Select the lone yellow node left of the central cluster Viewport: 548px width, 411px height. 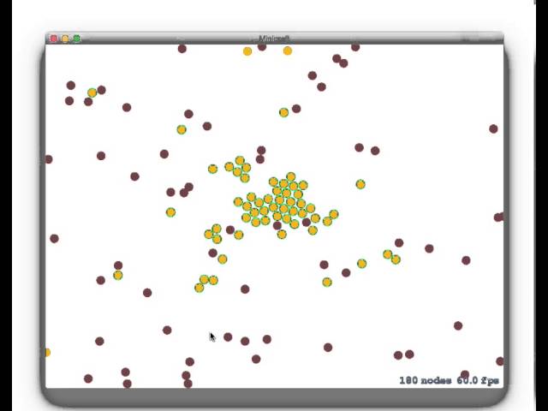coord(170,212)
